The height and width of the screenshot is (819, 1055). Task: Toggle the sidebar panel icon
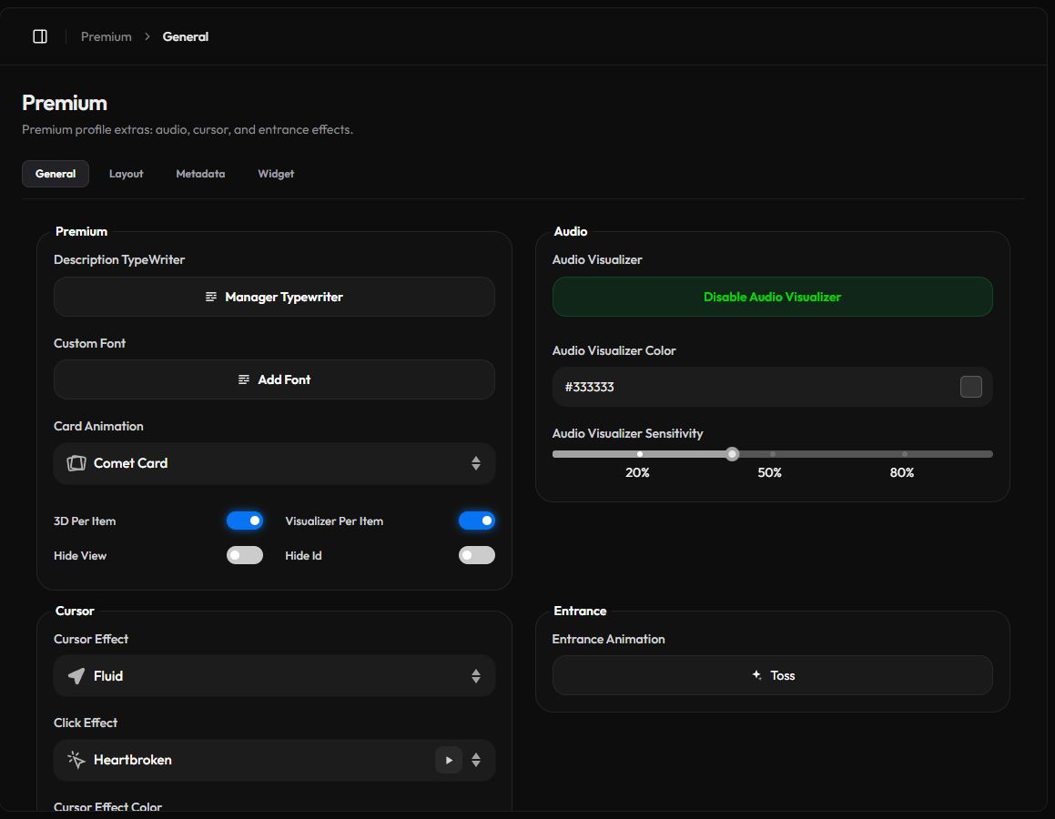click(40, 36)
